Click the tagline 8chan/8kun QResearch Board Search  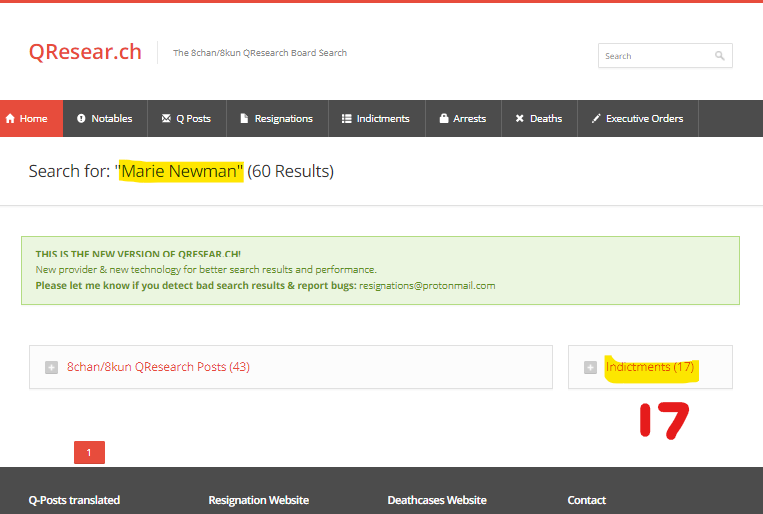point(260,53)
